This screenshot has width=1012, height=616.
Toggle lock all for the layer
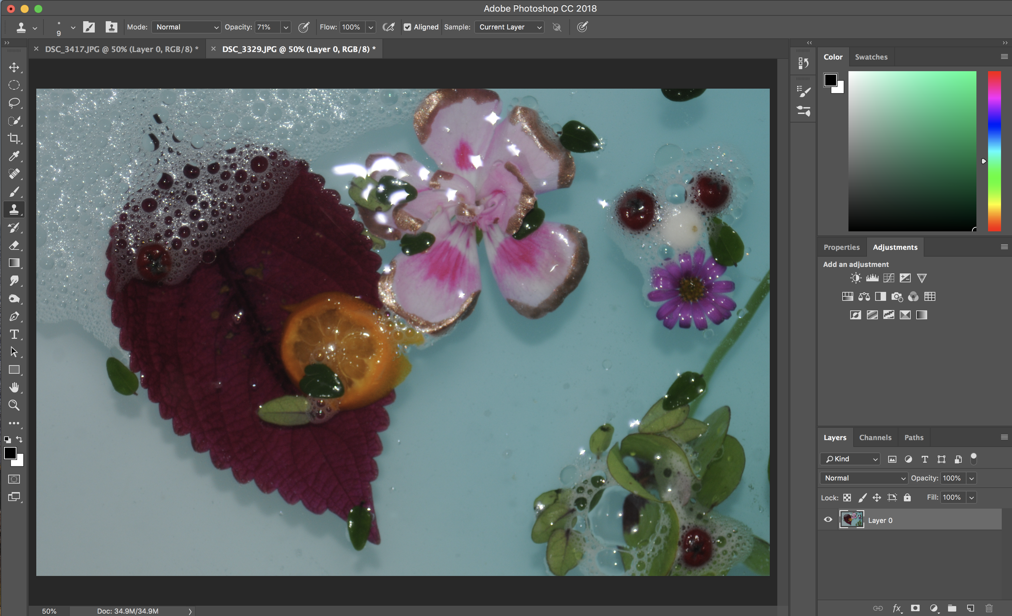tap(907, 498)
